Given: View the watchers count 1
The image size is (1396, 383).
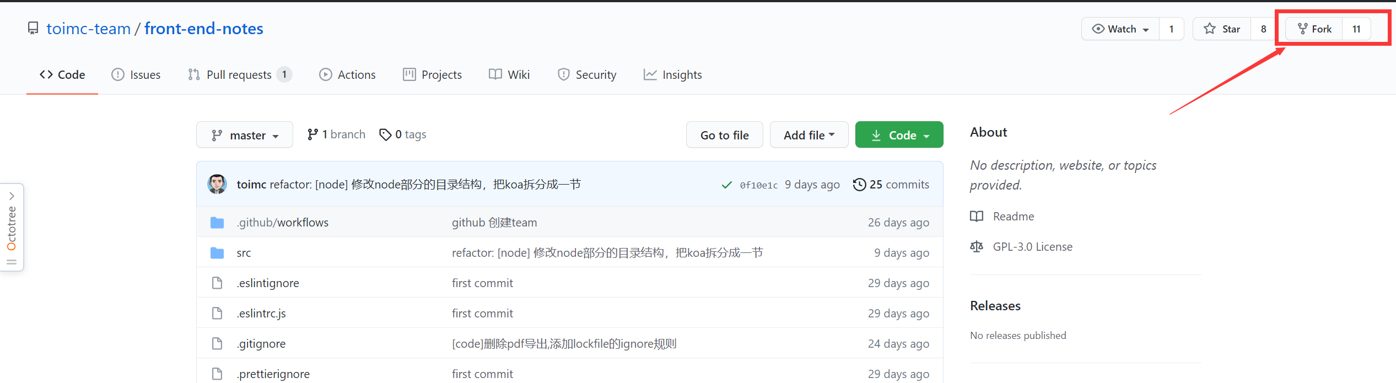Looking at the screenshot, I should (x=1172, y=29).
